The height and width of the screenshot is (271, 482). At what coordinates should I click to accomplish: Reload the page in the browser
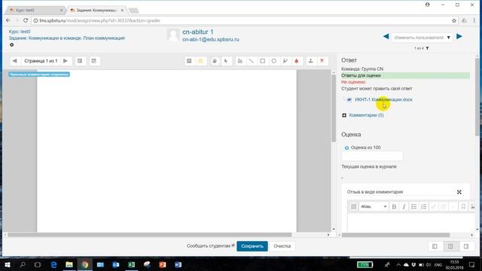(26, 20)
